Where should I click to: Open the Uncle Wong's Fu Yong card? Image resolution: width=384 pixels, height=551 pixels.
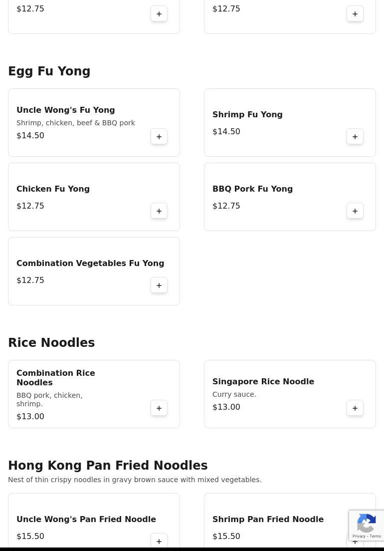94,122
